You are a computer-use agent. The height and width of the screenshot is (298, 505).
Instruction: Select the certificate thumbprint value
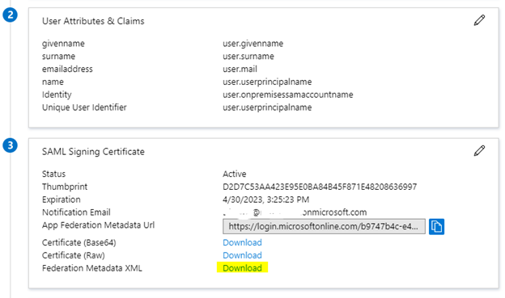(320, 187)
